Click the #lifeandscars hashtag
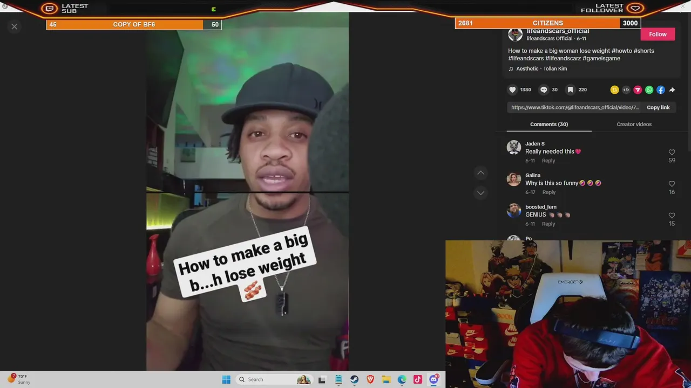The width and height of the screenshot is (691, 388). [x=526, y=58]
